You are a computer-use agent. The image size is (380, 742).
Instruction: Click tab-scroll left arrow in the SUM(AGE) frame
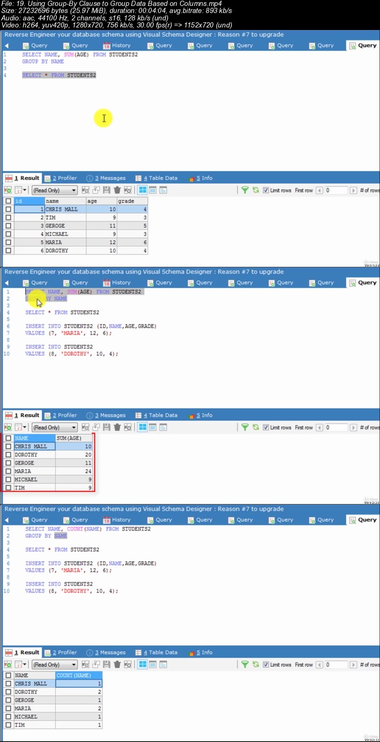(x=7, y=283)
